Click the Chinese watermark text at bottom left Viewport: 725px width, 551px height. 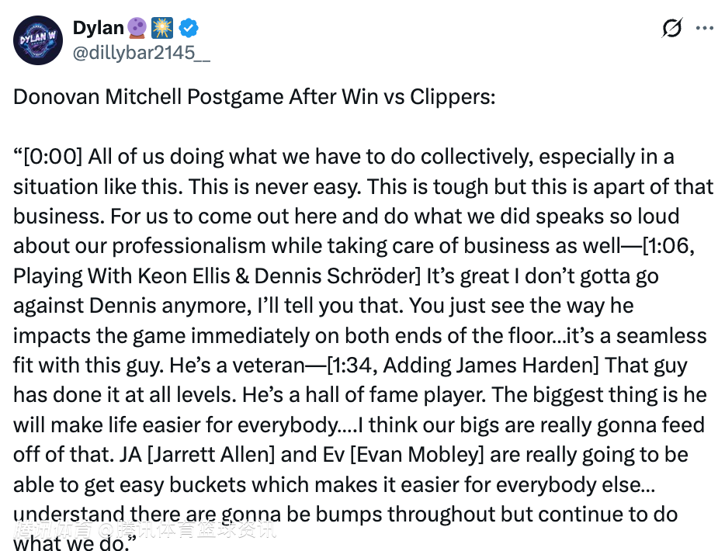[x=144, y=532]
